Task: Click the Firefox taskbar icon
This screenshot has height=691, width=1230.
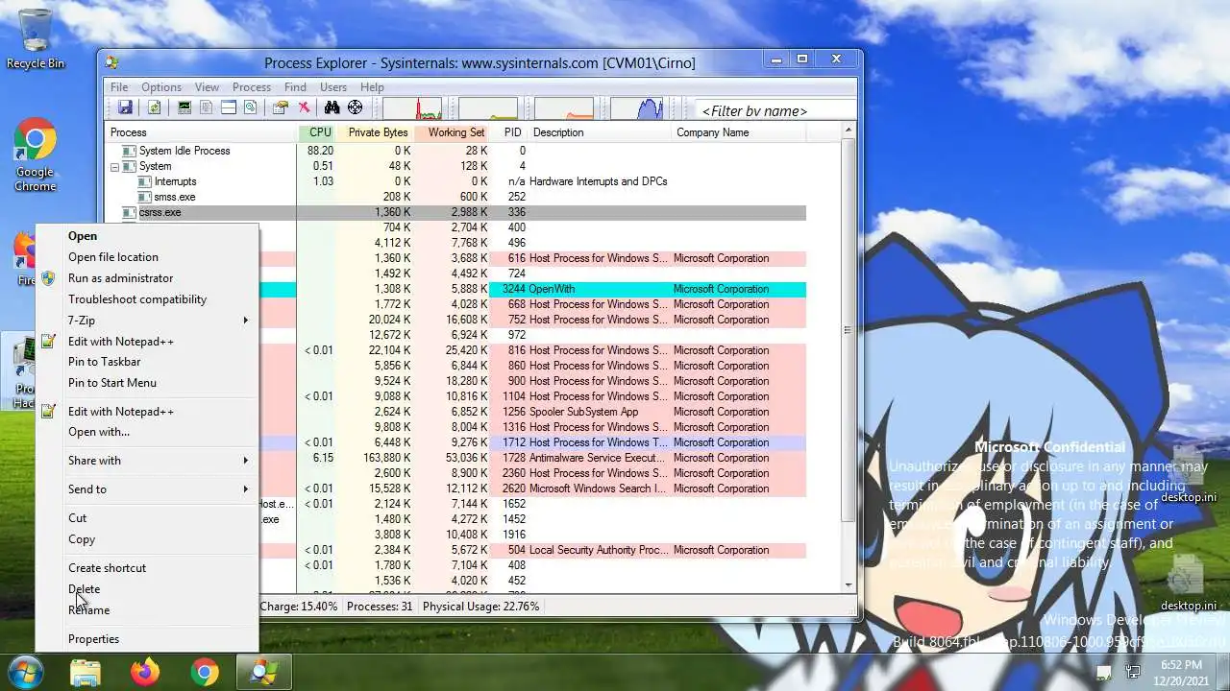Action: pyautogui.click(x=145, y=672)
